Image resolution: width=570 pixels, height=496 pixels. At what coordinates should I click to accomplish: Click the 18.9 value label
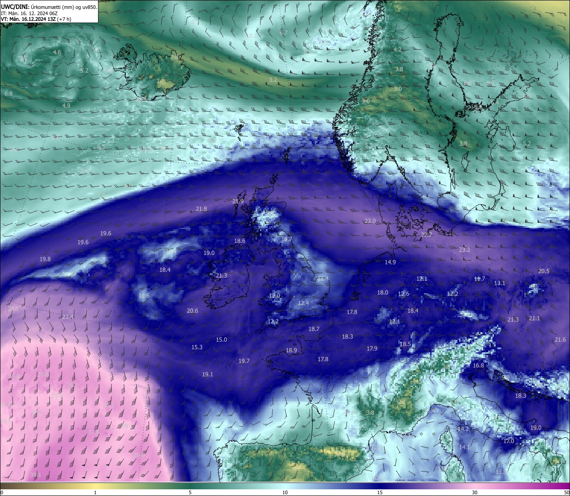click(291, 350)
